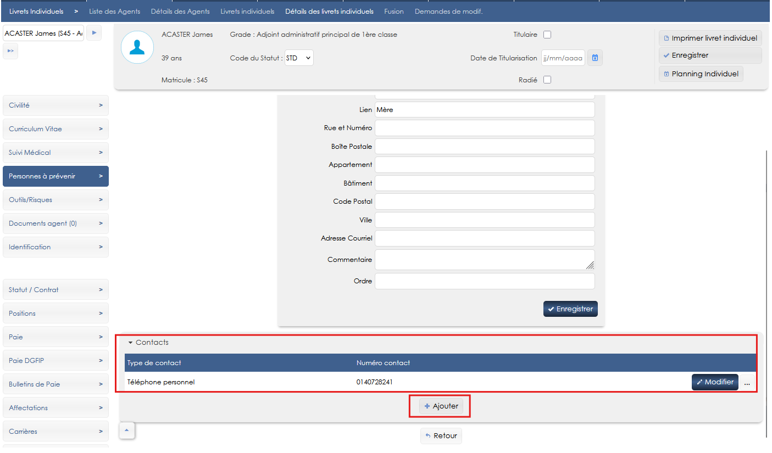Print the individual record (Imprimer livret individuel)
Image resolution: width=772 pixels, height=453 pixels.
pos(710,38)
